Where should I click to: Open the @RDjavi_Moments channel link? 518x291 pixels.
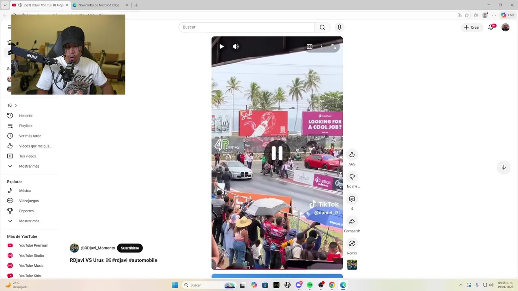click(x=98, y=248)
